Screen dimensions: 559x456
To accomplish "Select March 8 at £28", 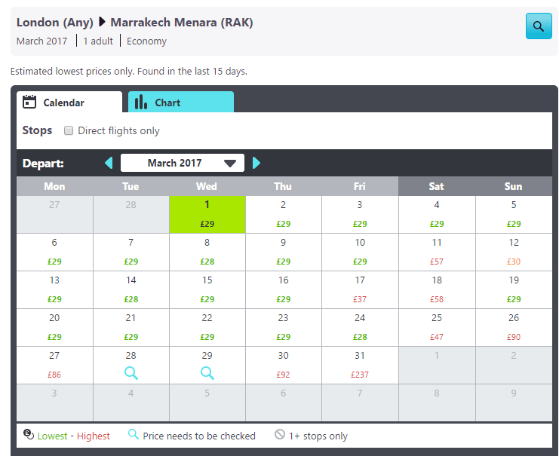I will tap(207, 252).
